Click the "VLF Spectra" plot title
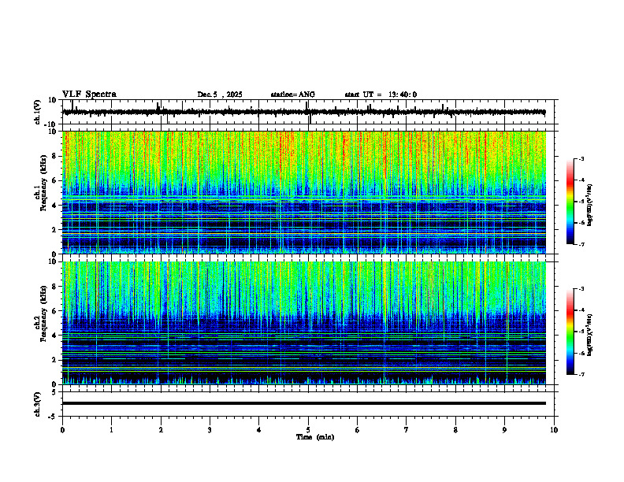 coord(89,95)
